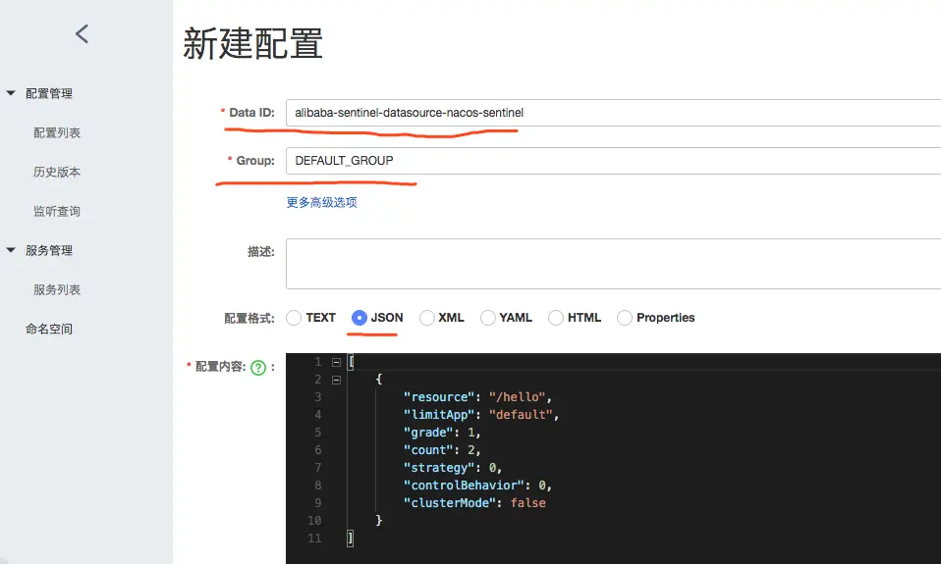Focus the Data ID input field
Image resolution: width=941 pixels, height=564 pixels.
point(613,113)
